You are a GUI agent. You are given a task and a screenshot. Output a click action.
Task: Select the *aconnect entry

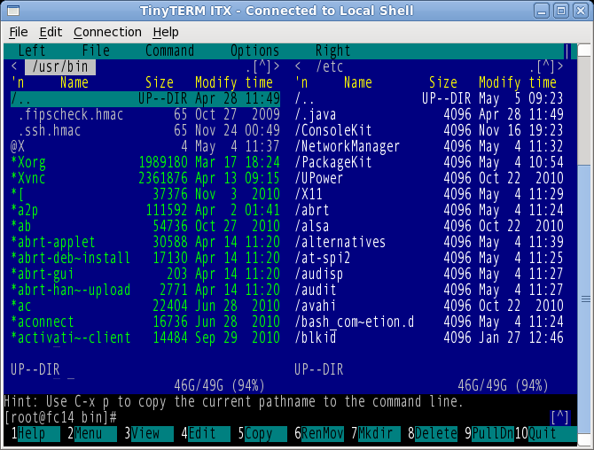(145, 322)
